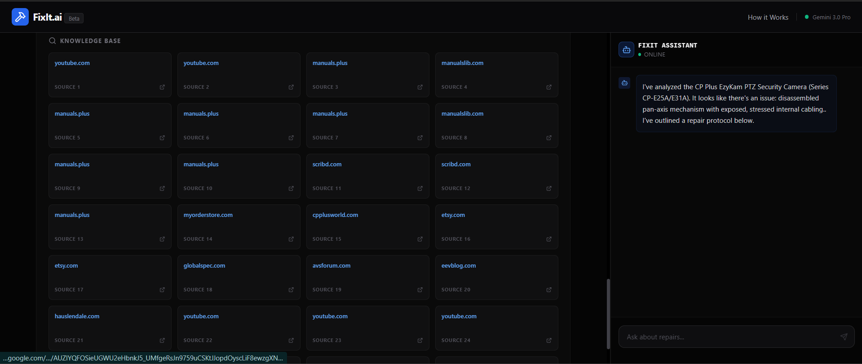This screenshot has height=364, width=862.
Task: Click the FixIt Assistant robot avatar icon
Action: pos(626,50)
